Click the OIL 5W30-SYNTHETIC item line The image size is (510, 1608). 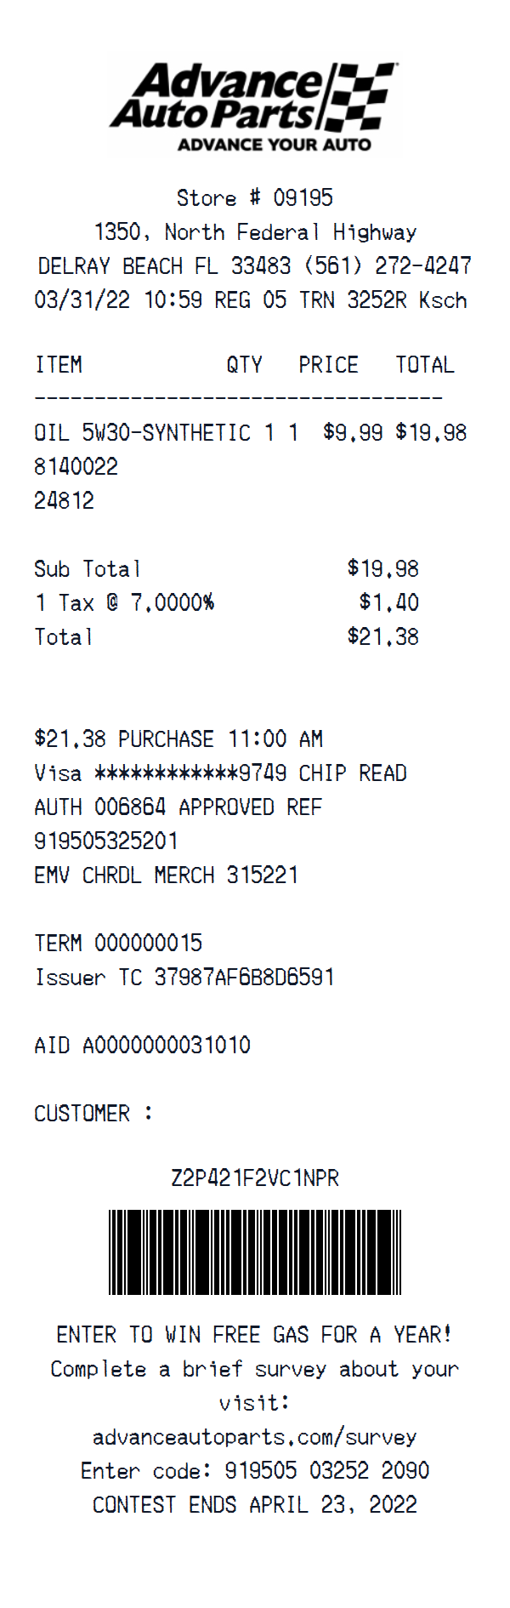click(143, 433)
